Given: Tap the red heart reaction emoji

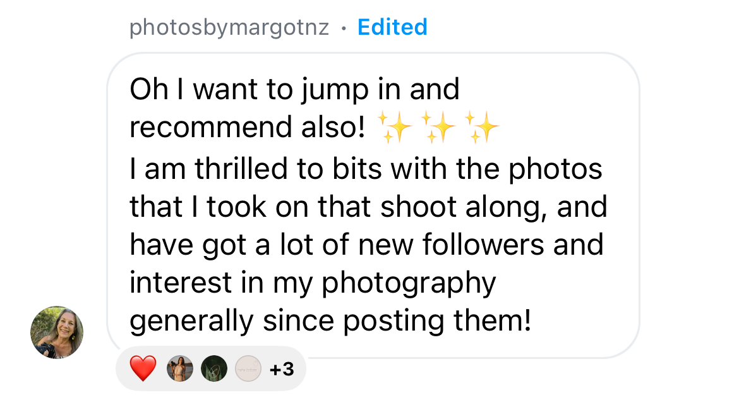Looking at the screenshot, I should coord(143,368).
